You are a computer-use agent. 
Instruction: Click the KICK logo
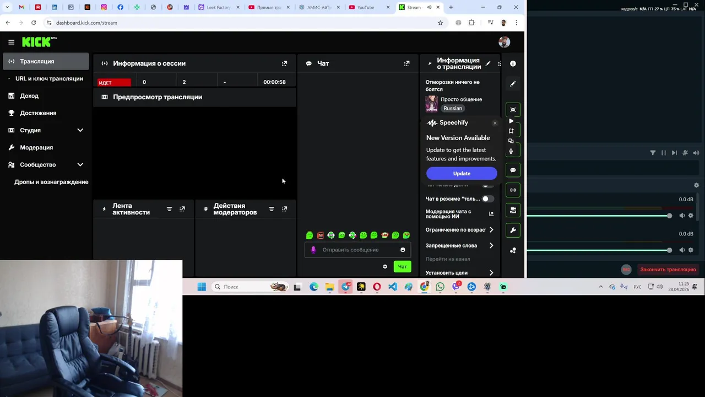(39, 42)
